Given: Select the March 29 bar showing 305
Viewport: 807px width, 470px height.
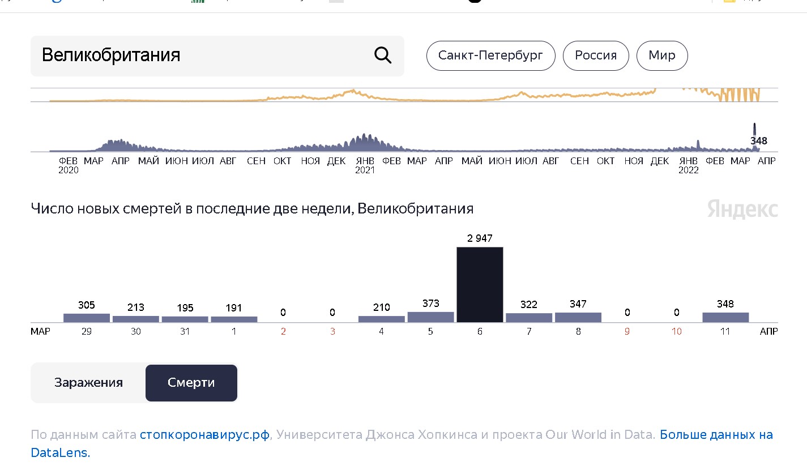Looking at the screenshot, I should click(87, 318).
